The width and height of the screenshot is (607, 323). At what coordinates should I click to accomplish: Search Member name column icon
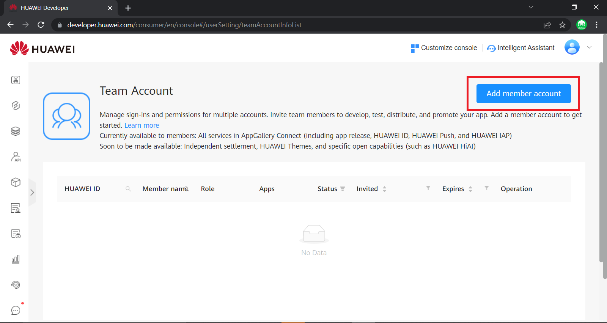pos(187,189)
